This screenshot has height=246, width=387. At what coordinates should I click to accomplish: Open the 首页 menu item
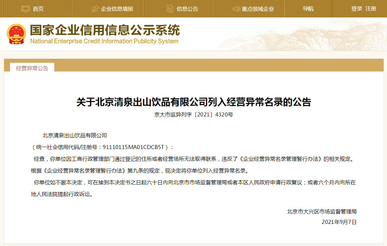38,9
